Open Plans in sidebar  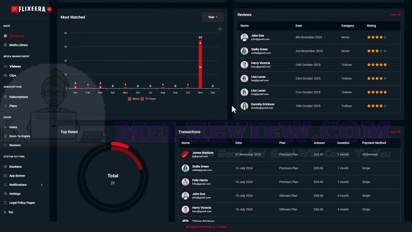13,106
